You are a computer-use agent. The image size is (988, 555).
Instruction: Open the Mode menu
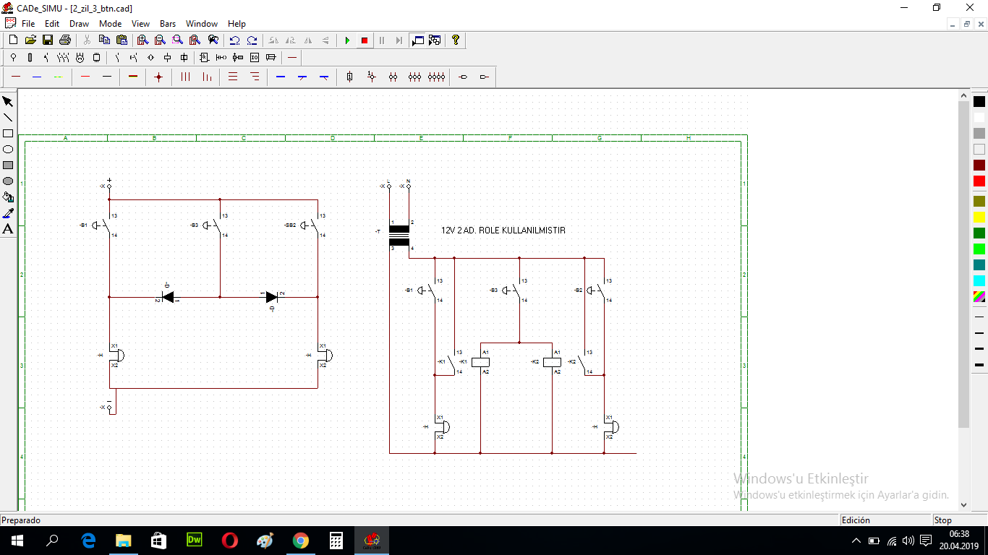point(110,24)
